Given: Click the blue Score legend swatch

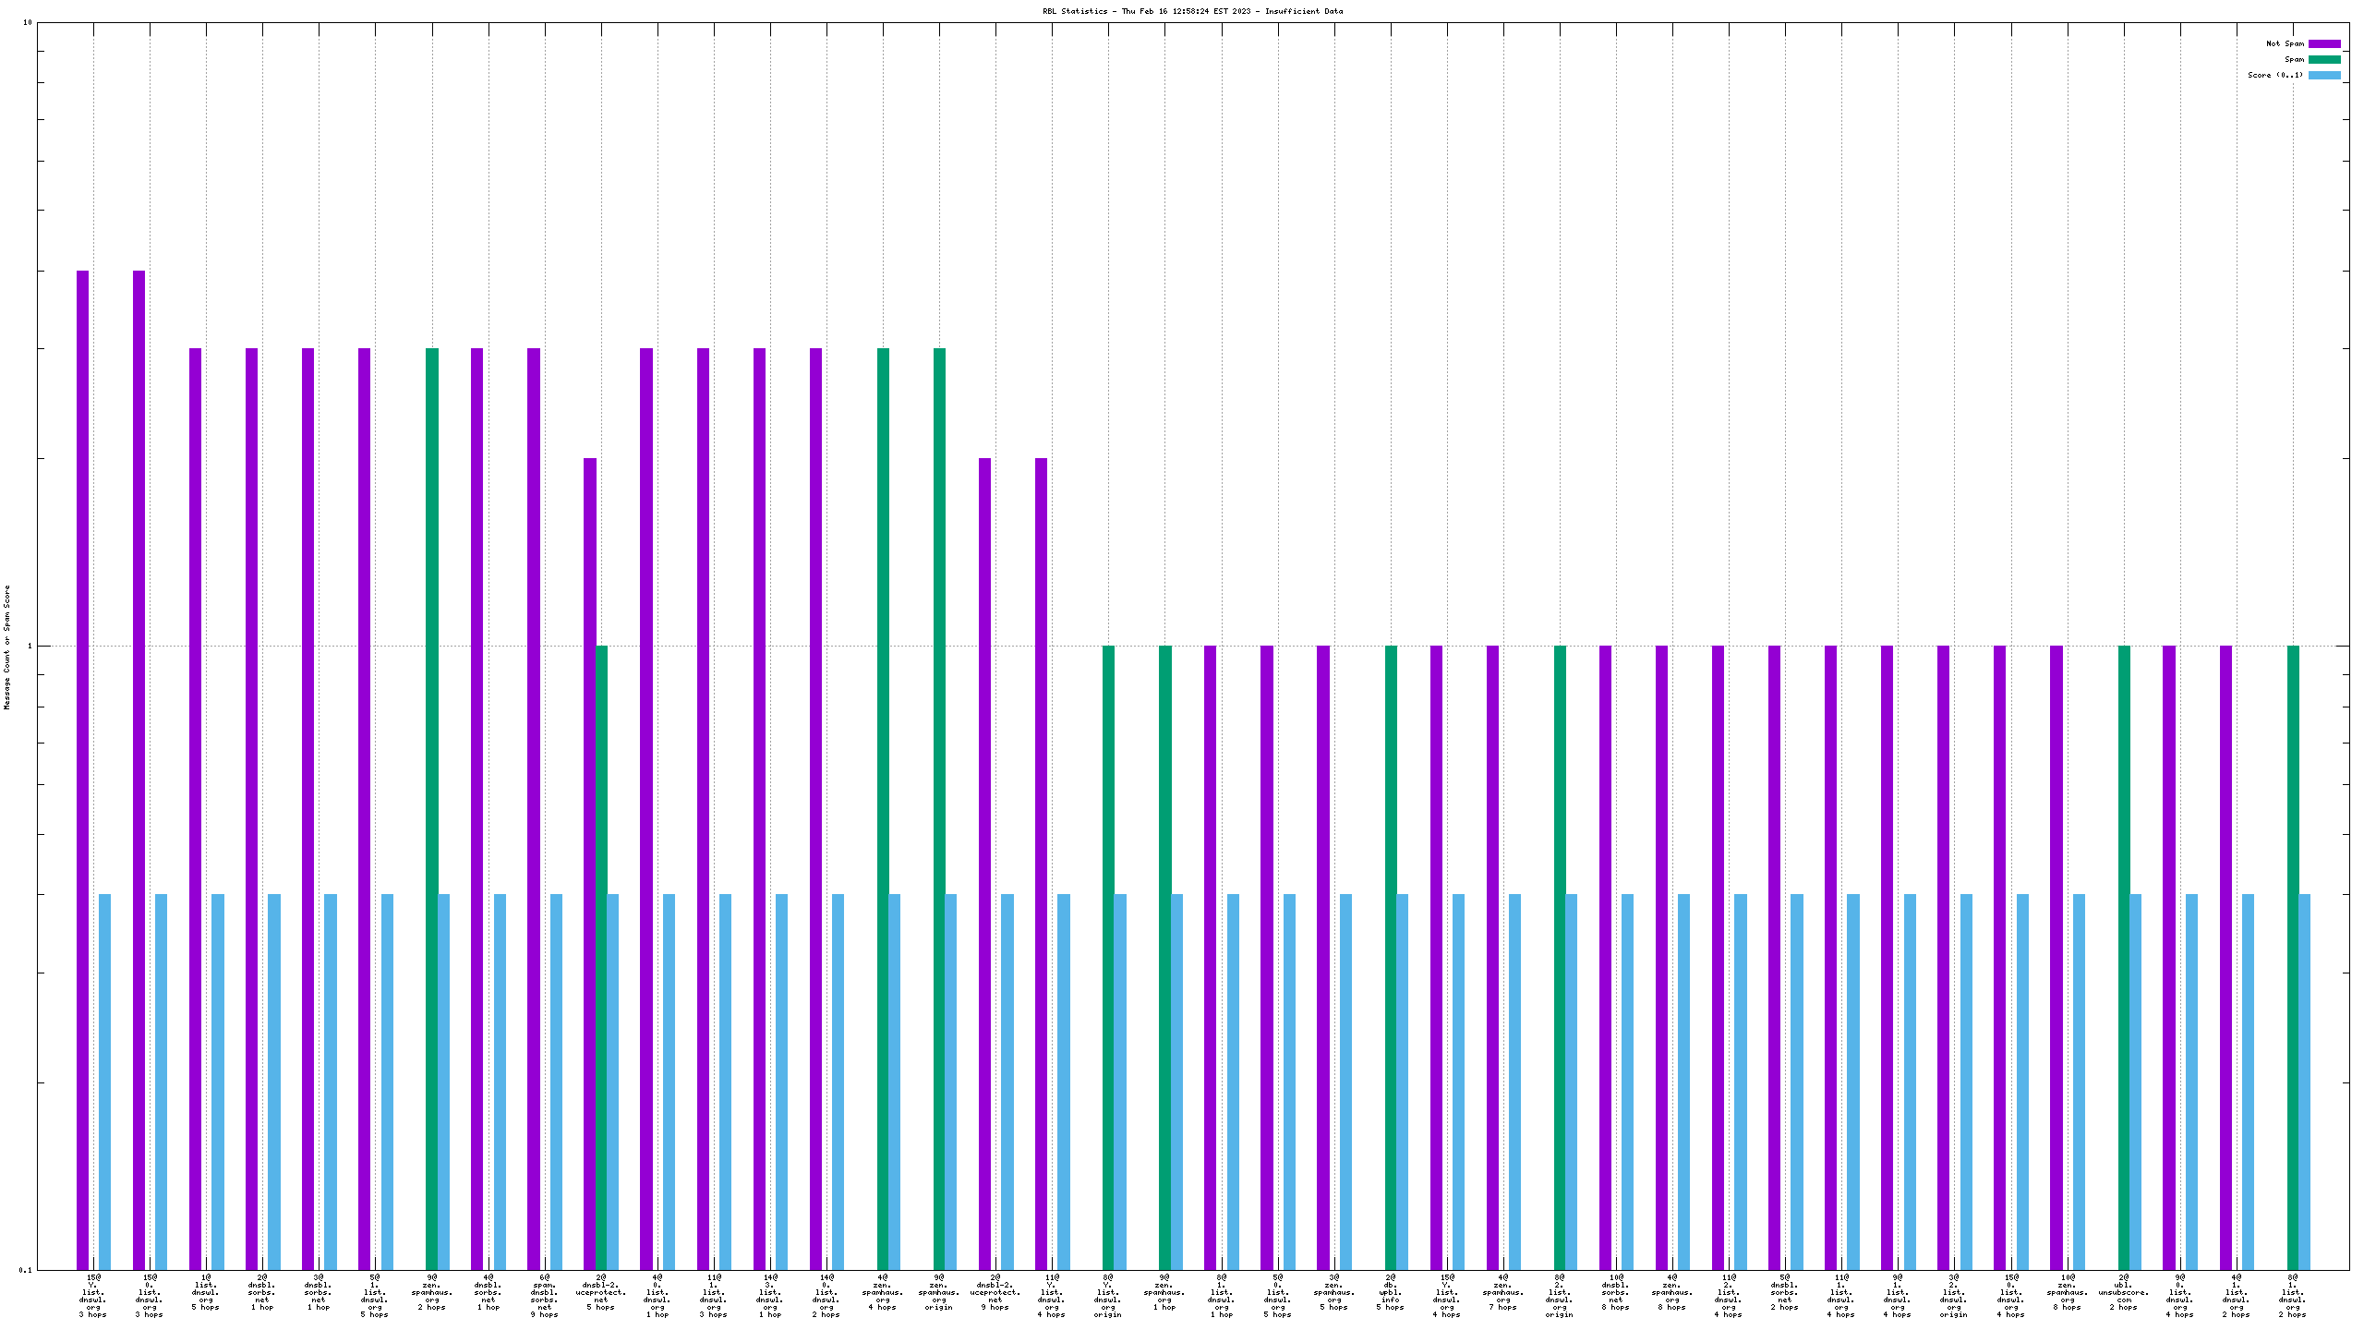Looking at the screenshot, I should [x=2324, y=75].
